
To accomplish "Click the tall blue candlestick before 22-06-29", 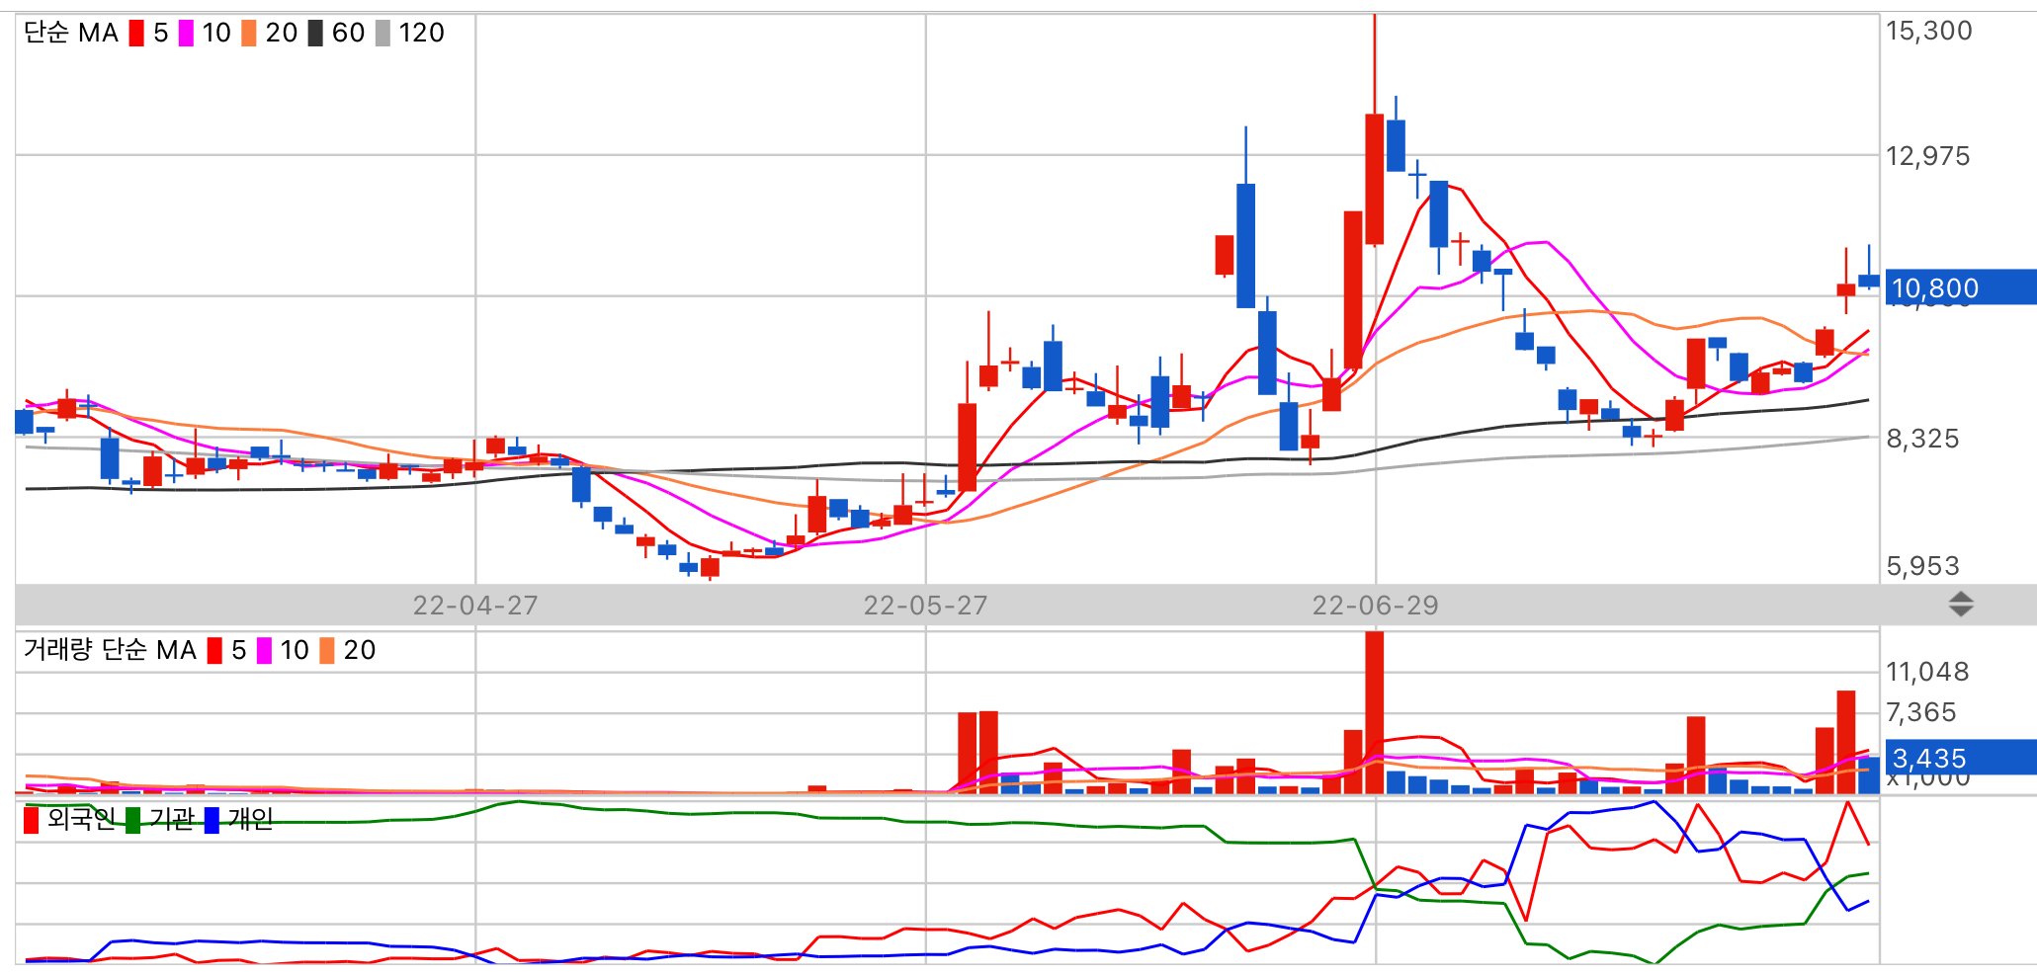I will click(x=1246, y=245).
